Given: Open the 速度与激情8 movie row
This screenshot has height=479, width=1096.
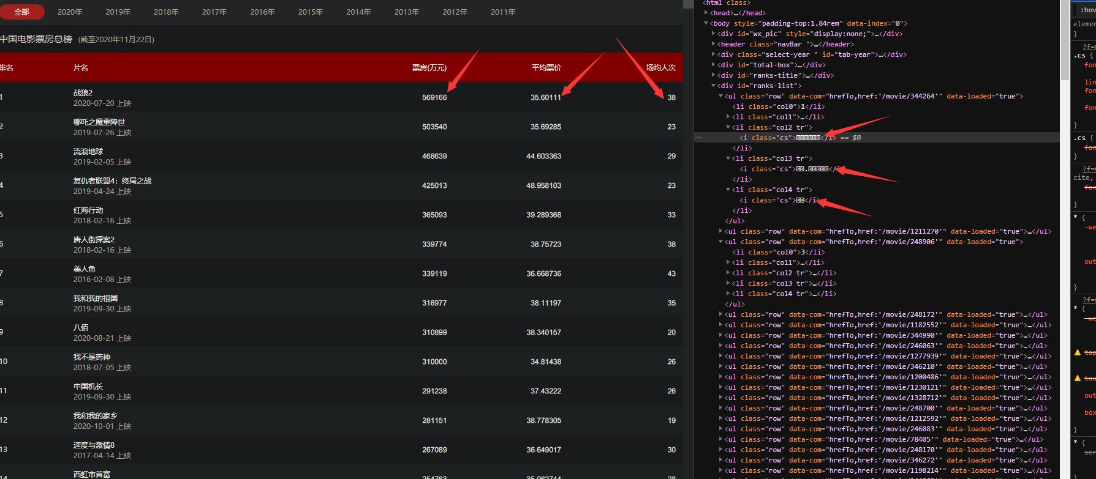Looking at the screenshot, I should [341, 450].
